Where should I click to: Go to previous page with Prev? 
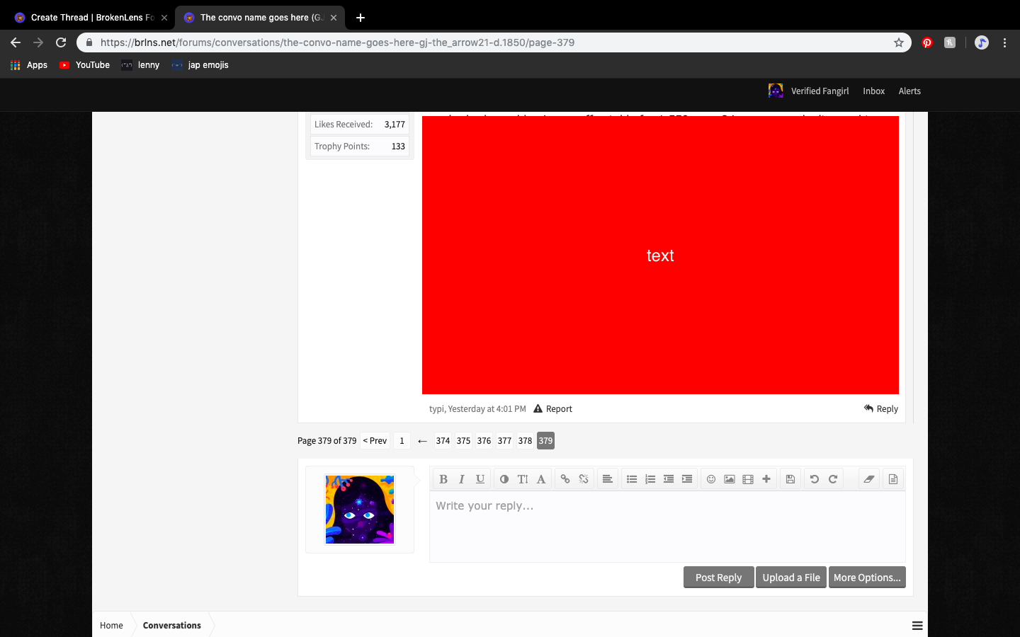[375, 441]
